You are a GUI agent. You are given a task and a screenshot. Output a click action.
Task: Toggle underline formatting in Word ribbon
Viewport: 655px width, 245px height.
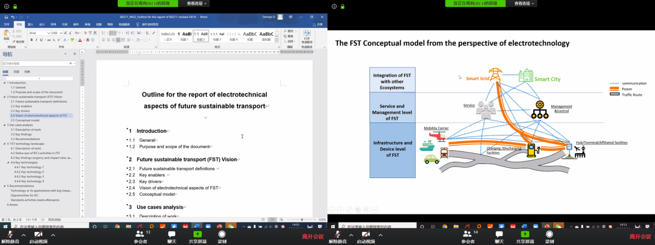pyautogui.click(x=40, y=40)
